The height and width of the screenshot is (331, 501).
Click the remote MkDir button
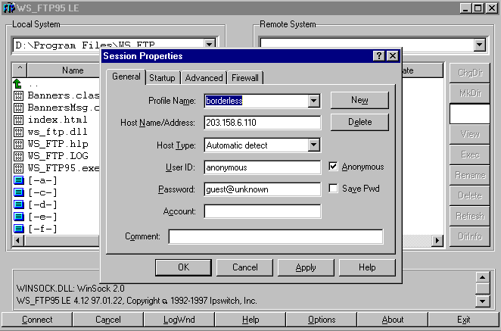[470, 93]
